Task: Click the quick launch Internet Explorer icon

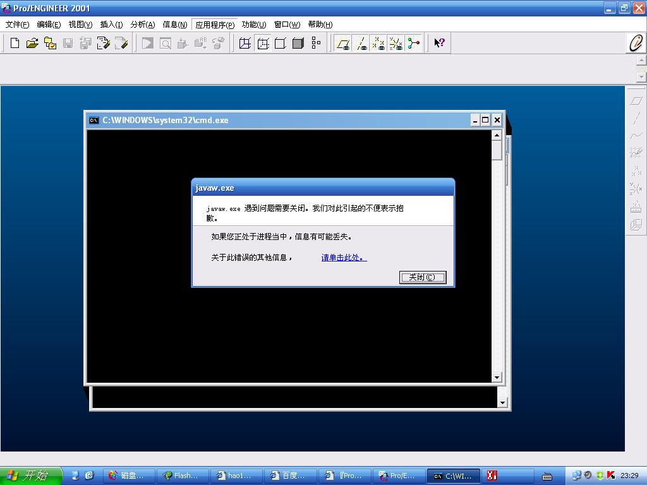Action: click(x=90, y=476)
